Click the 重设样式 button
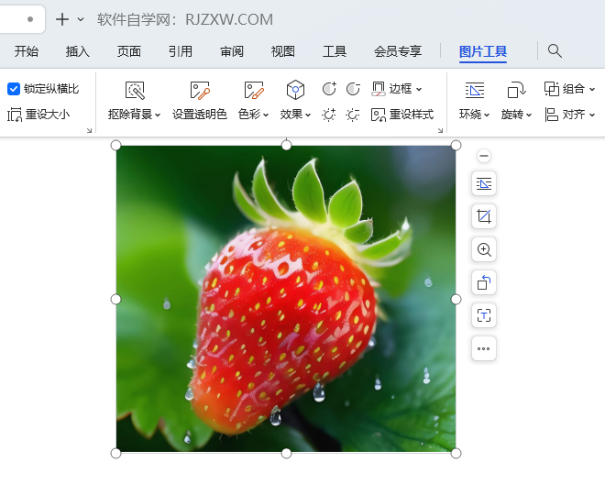Image resolution: width=605 pixels, height=495 pixels. [x=402, y=115]
